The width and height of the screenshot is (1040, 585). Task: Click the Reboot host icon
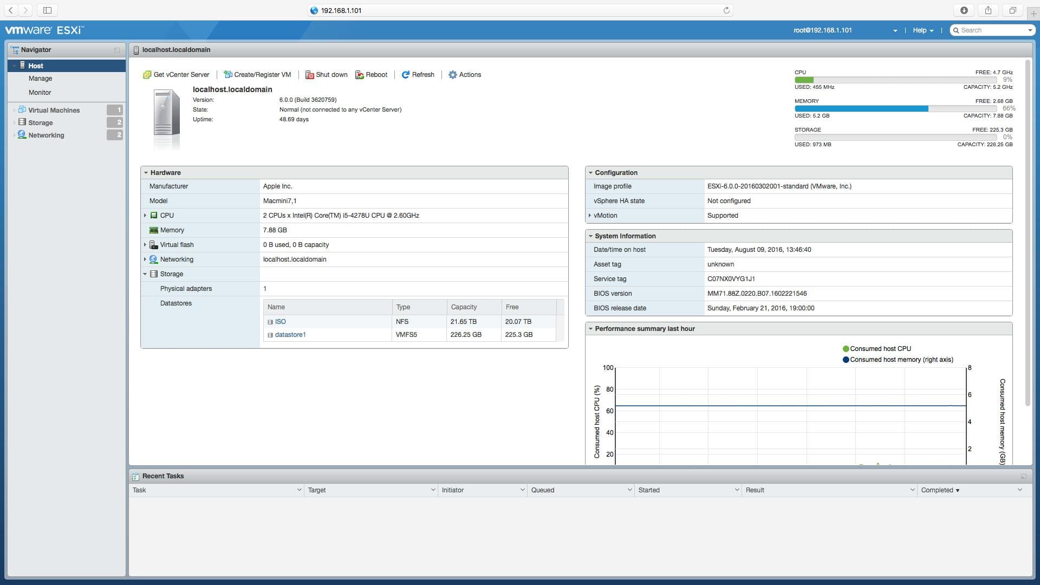[x=360, y=74]
